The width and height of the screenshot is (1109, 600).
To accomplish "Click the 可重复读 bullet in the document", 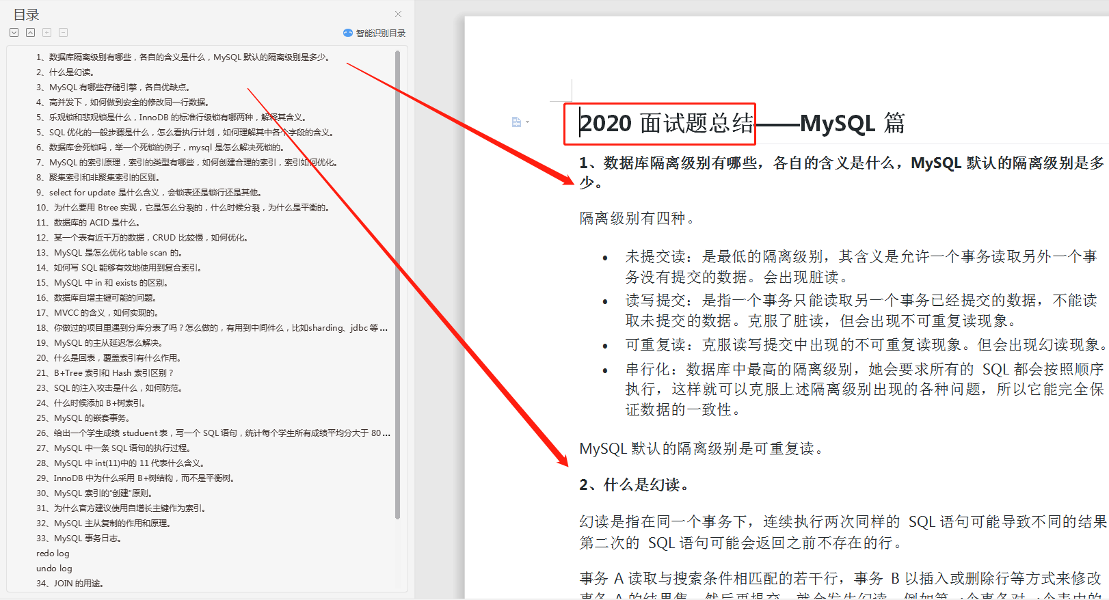I will [x=864, y=344].
